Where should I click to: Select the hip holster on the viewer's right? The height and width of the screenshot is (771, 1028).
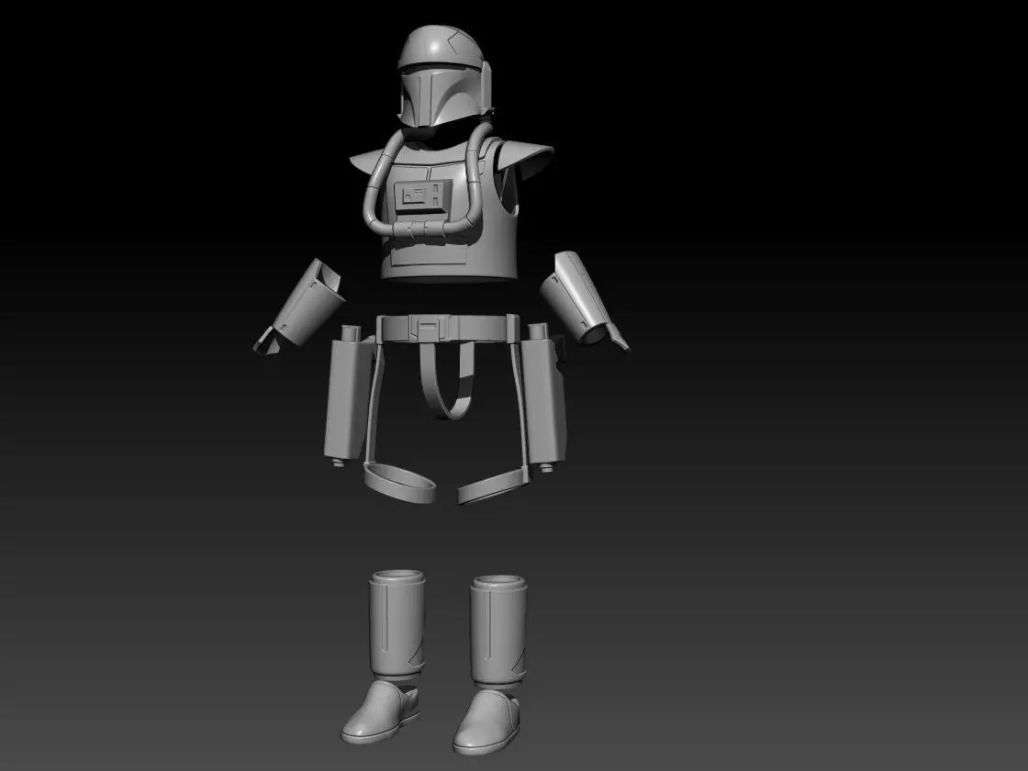543,396
